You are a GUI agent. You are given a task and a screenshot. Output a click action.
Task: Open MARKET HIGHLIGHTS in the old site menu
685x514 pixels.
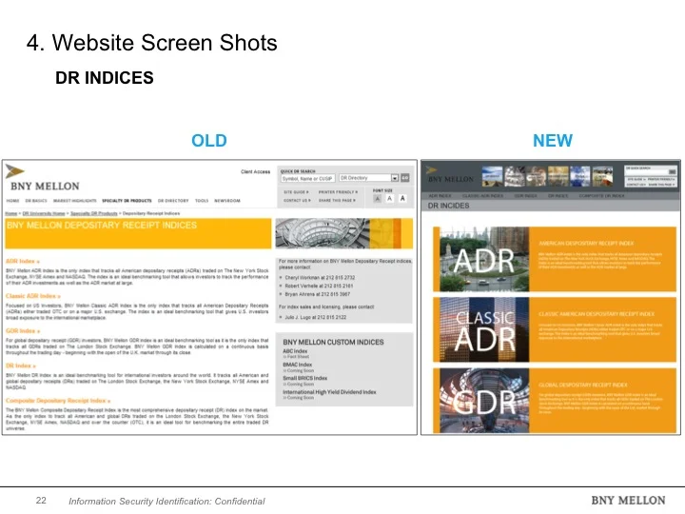pos(75,201)
